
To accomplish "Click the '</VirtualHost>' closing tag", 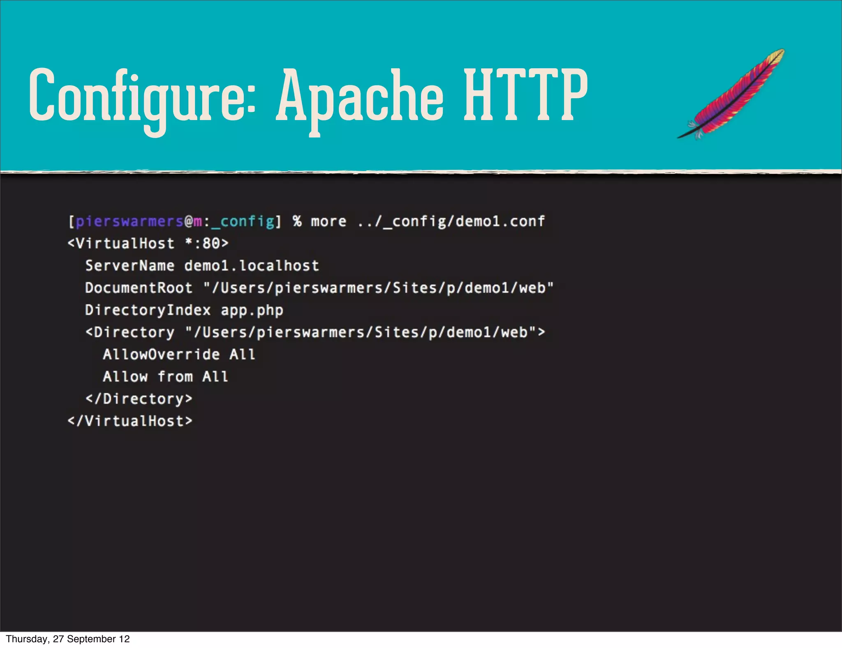I will [130, 421].
